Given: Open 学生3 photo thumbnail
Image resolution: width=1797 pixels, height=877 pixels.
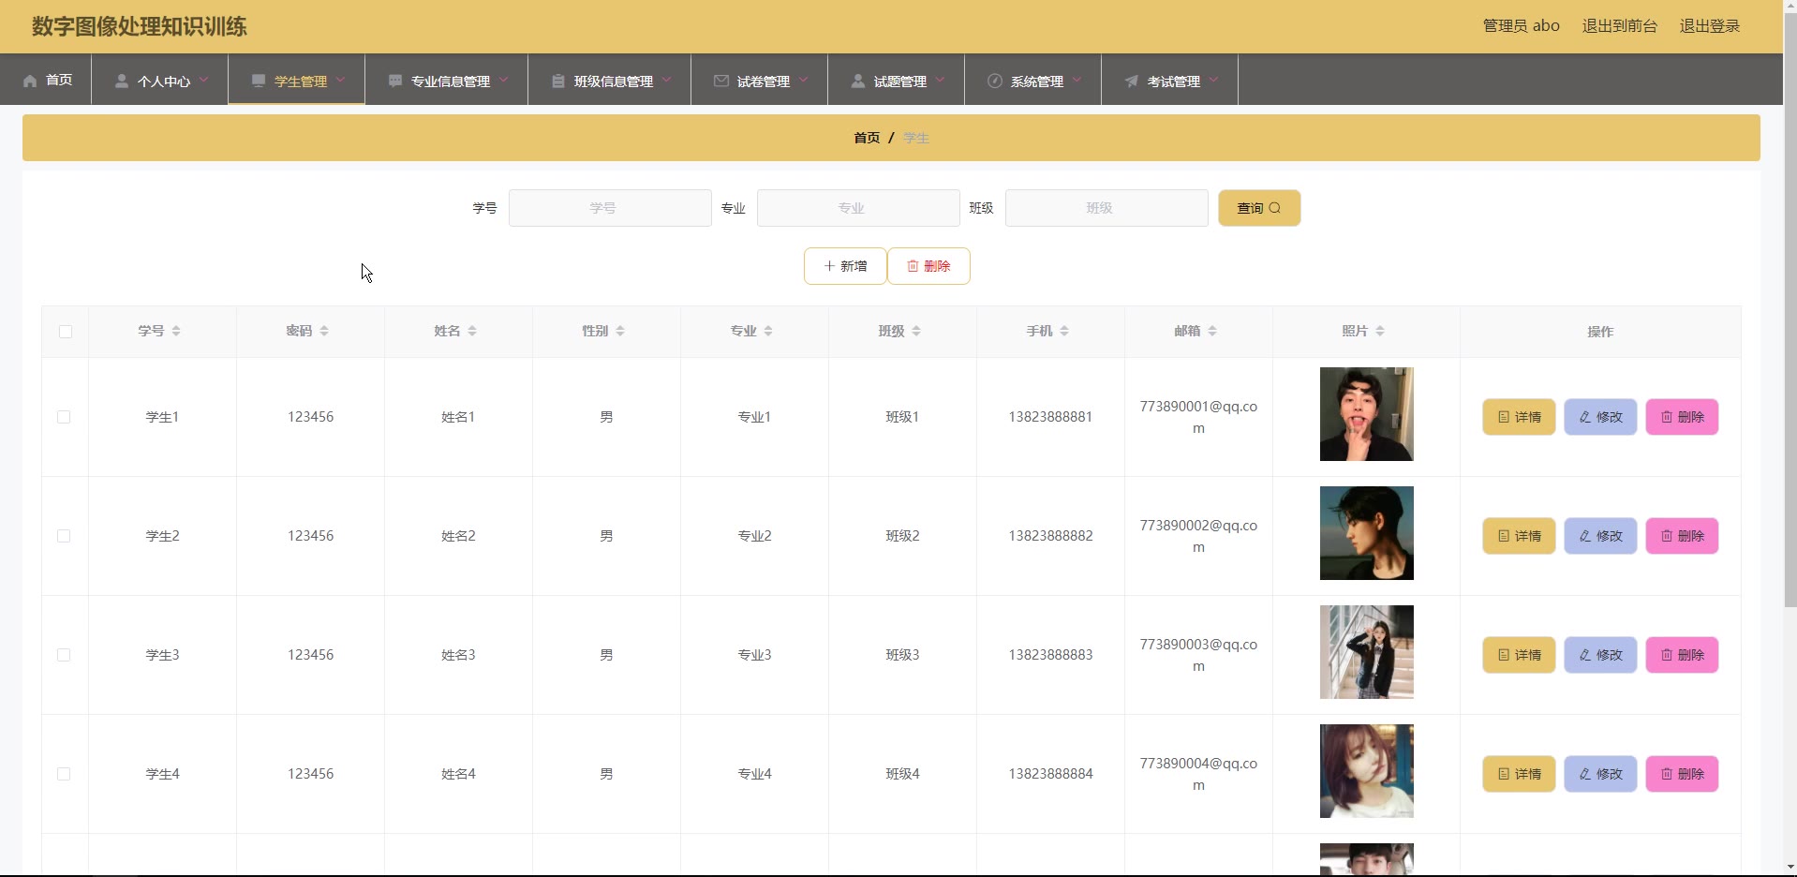Looking at the screenshot, I should 1366,652.
